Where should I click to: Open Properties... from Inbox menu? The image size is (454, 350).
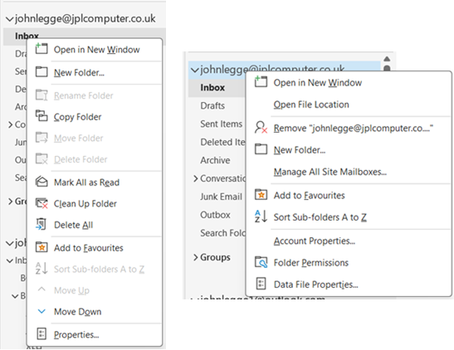click(95, 335)
